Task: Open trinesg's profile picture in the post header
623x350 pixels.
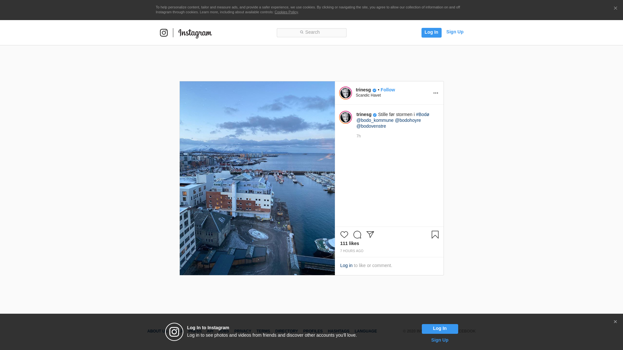Action: coord(346,93)
